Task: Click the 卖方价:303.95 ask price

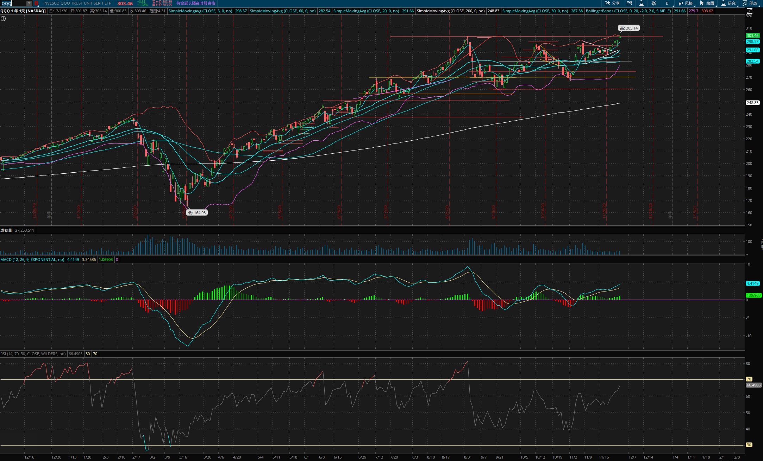Action: (162, 5)
